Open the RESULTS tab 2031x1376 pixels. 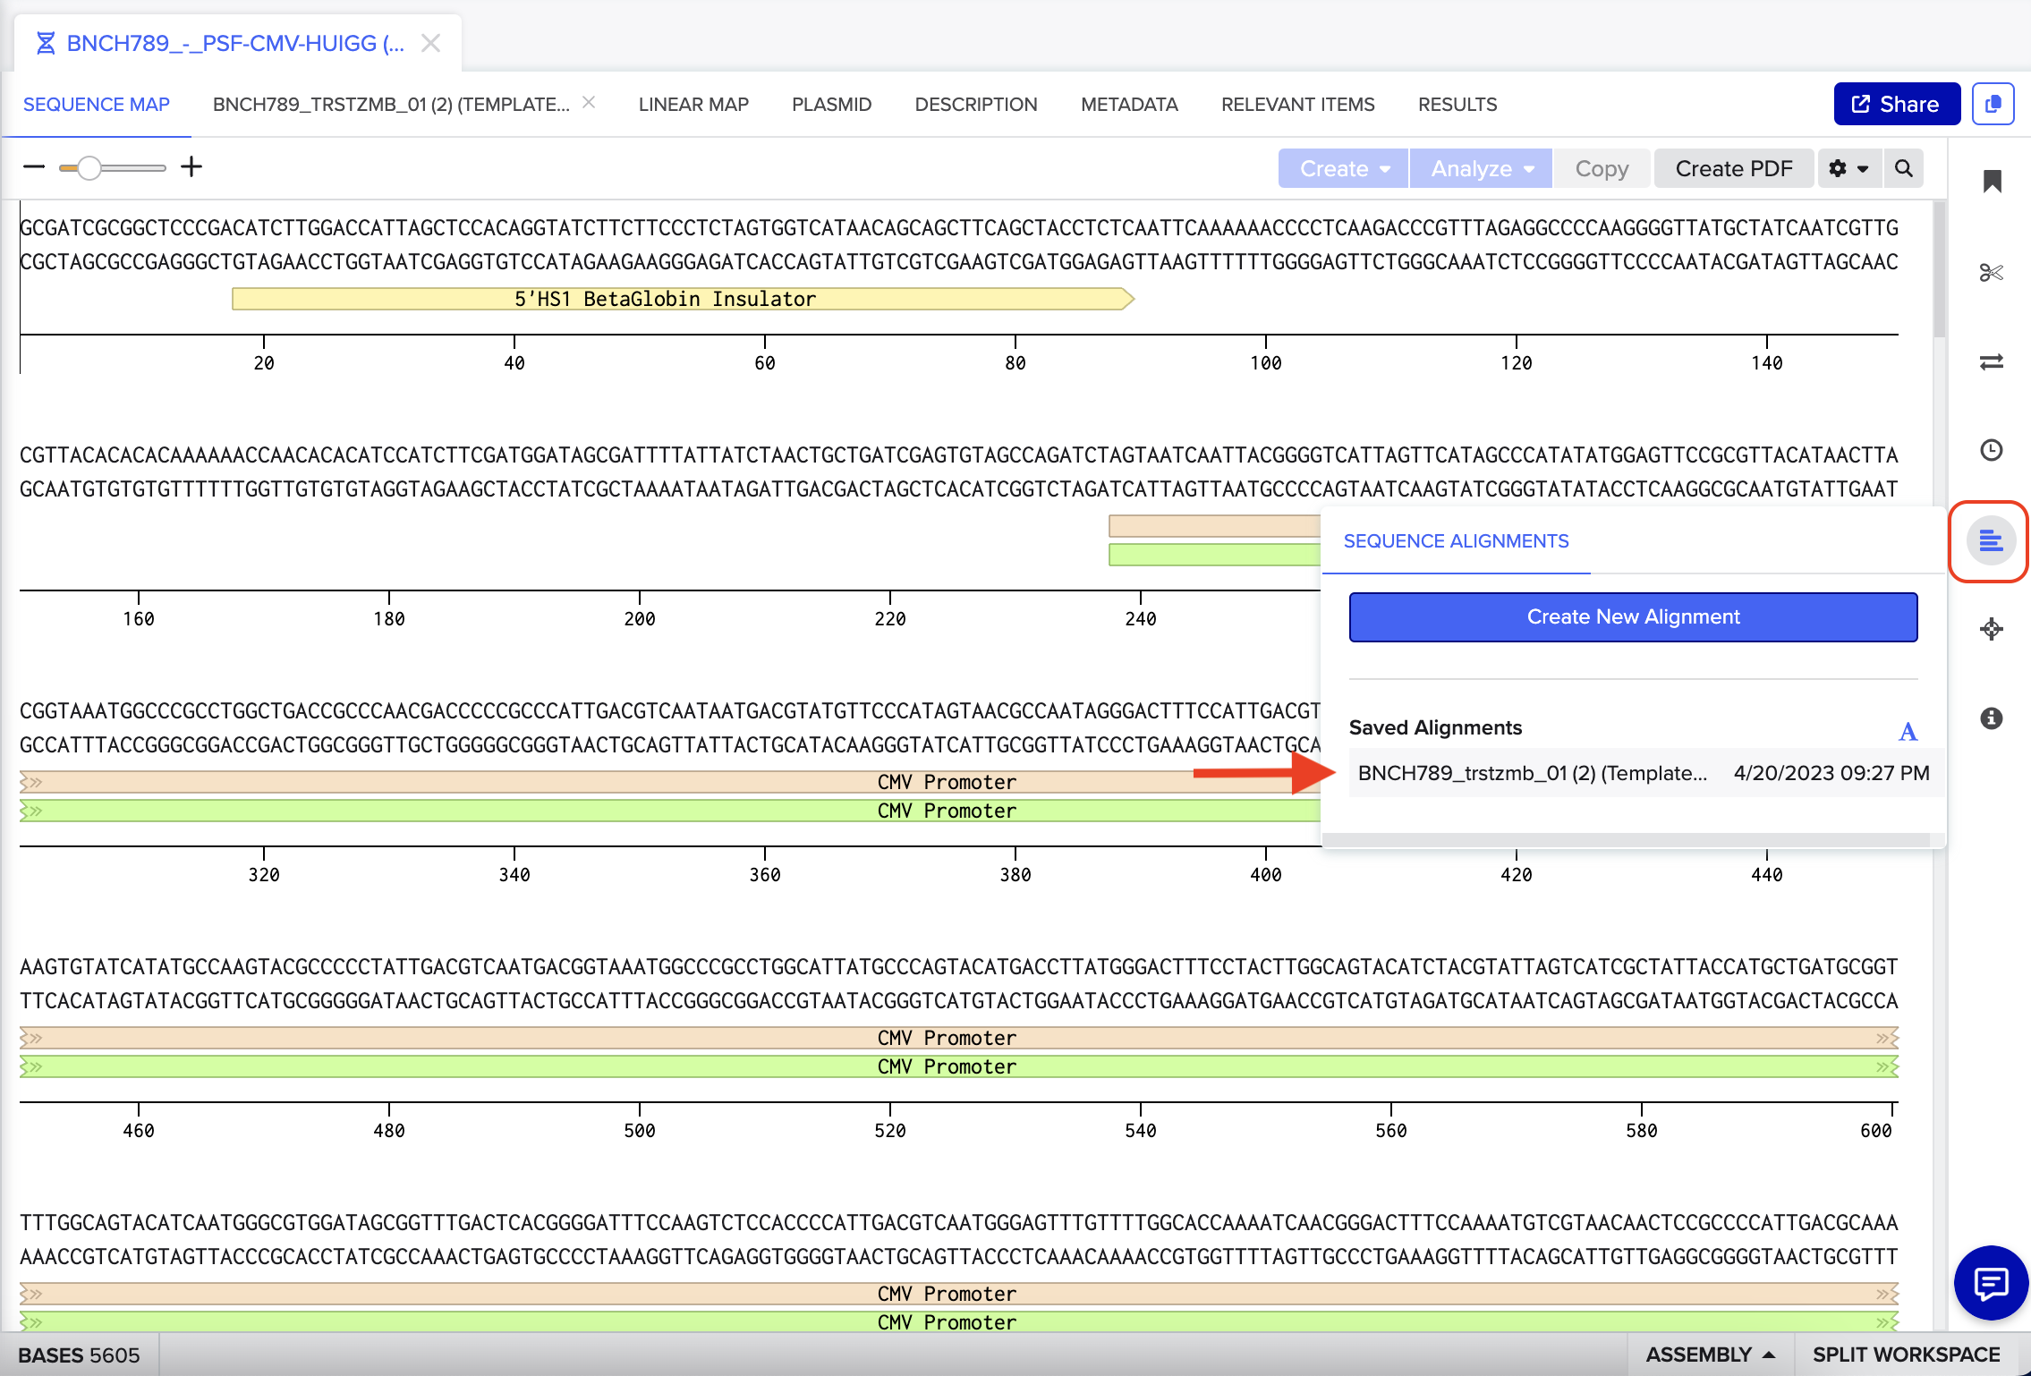click(x=1457, y=105)
